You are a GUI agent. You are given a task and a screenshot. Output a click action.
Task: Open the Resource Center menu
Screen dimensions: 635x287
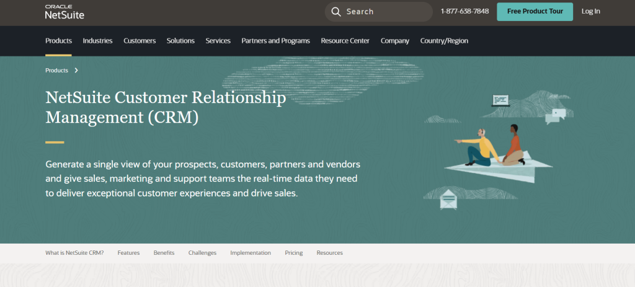[345, 41]
